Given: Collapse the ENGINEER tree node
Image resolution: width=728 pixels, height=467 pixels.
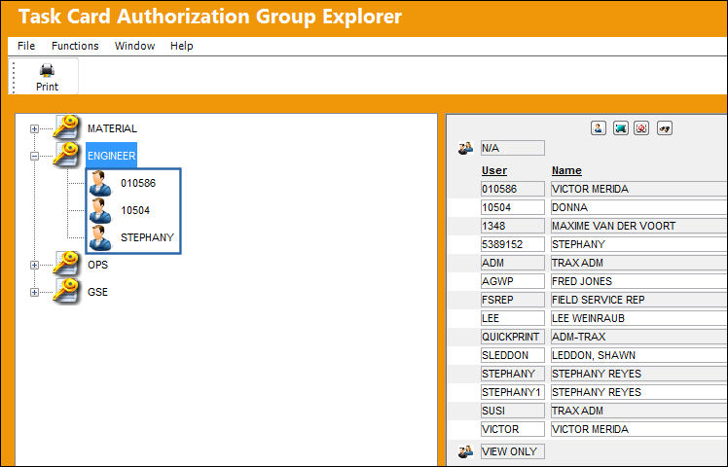Looking at the screenshot, I should [34, 156].
